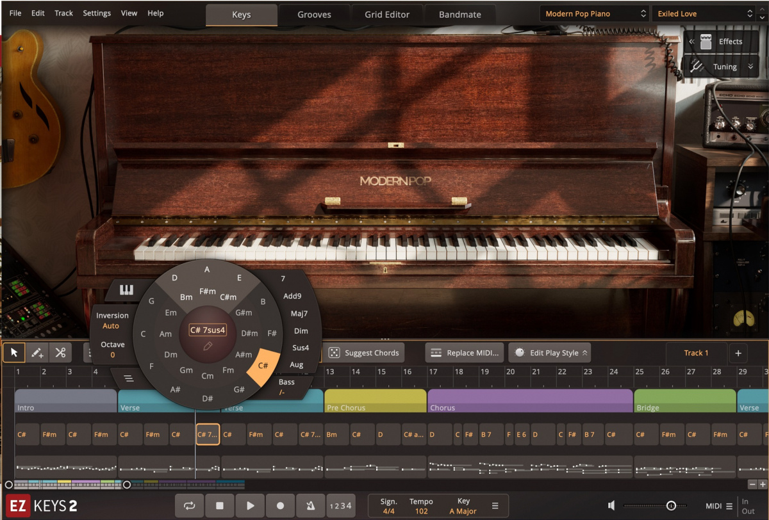Screen dimensions: 769x520
Task: Toggle the metronome on
Action: (310, 505)
